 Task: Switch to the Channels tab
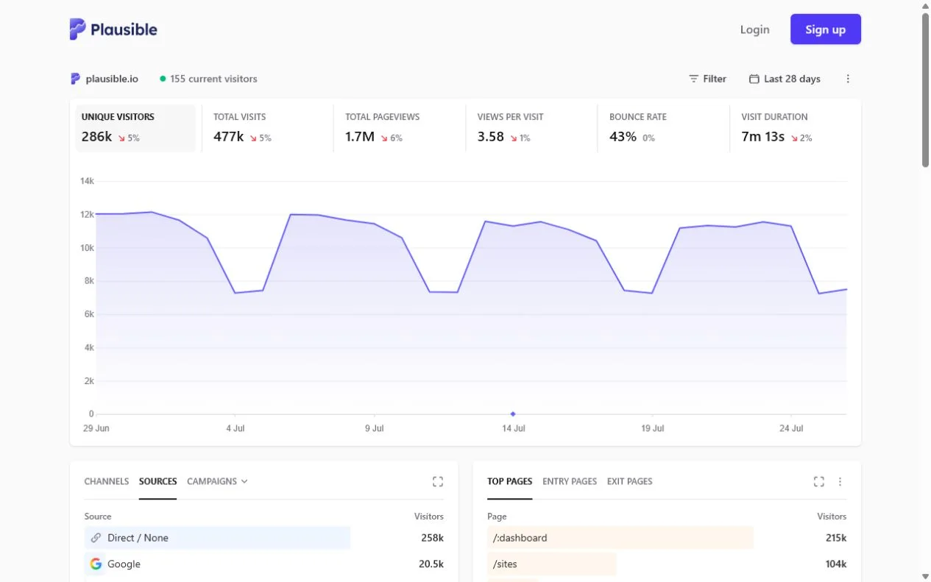point(107,481)
